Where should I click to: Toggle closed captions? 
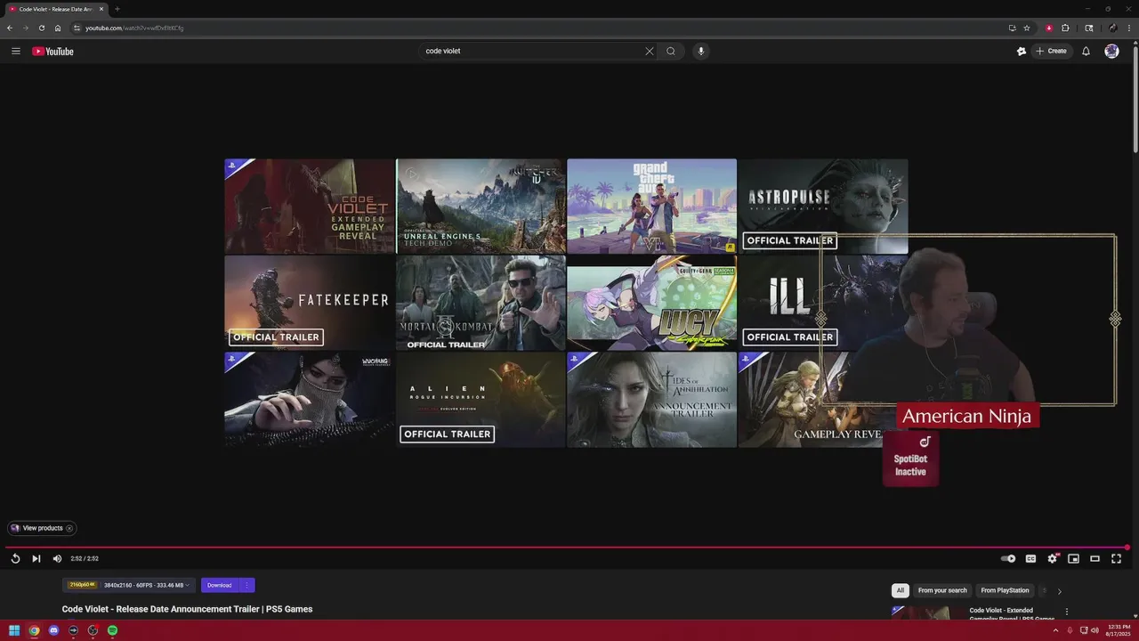pyautogui.click(x=1030, y=558)
